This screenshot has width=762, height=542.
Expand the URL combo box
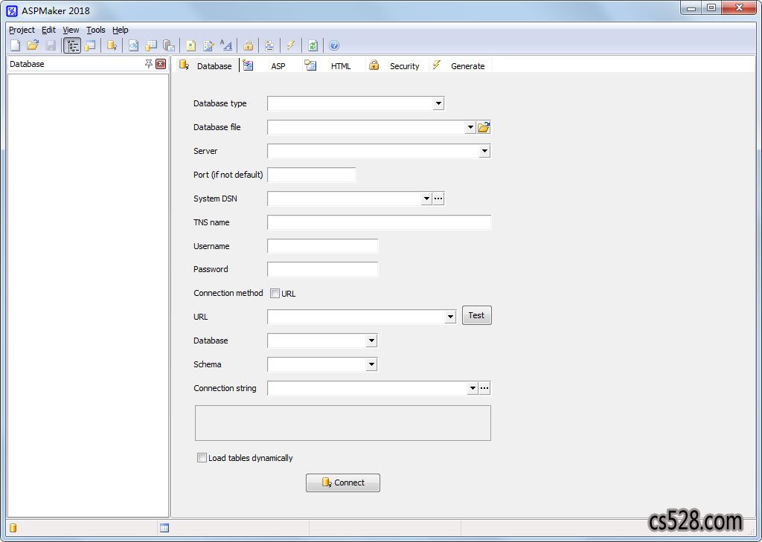[x=450, y=317]
